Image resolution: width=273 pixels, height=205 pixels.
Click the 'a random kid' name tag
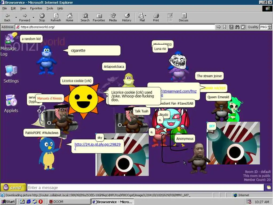pyautogui.click(x=31, y=39)
